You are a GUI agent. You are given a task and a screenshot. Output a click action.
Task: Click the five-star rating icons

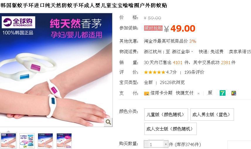[x=154, y=72]
